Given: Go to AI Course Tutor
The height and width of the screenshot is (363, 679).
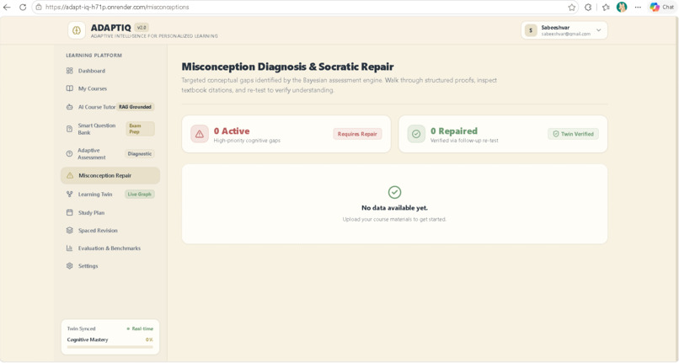Looking at the screenshot, I should [110, 107].
